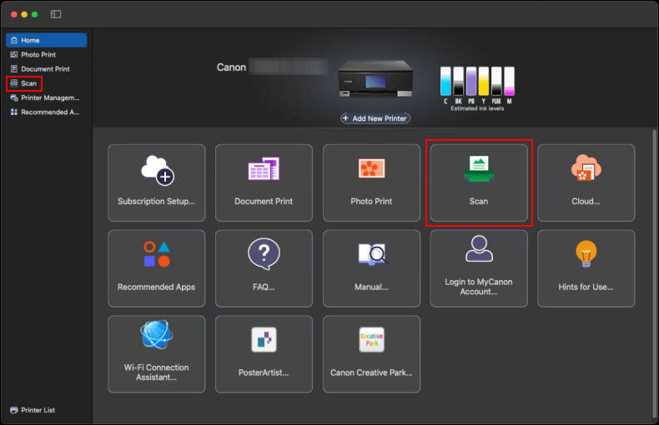Open Hints for Use lightbulb tile
This screenshot has width=659, height=425.
point(586,268)
